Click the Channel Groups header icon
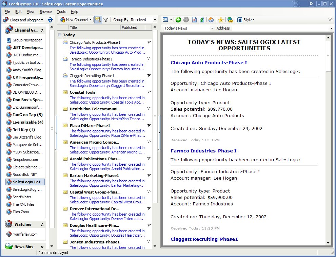This screenshot has height=257, width=336. pos(9,30)
